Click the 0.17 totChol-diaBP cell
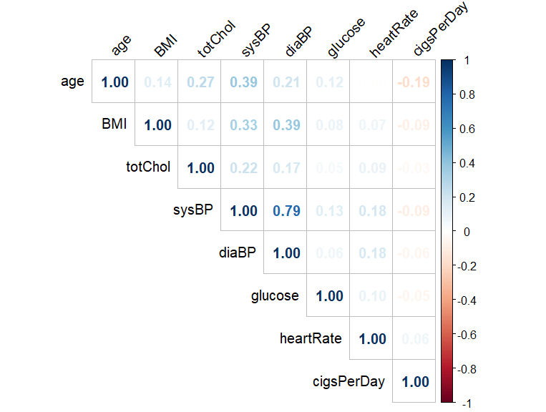Screen dimensions: 546x412 pos(286,168)
